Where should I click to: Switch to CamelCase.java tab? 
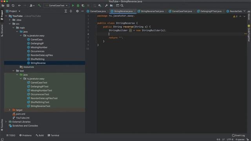pos(96,11)
